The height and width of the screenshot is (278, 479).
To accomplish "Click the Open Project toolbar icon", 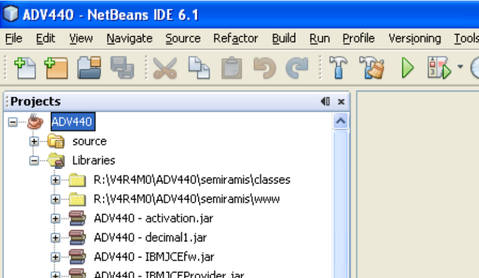I will (x=87, y=68).
